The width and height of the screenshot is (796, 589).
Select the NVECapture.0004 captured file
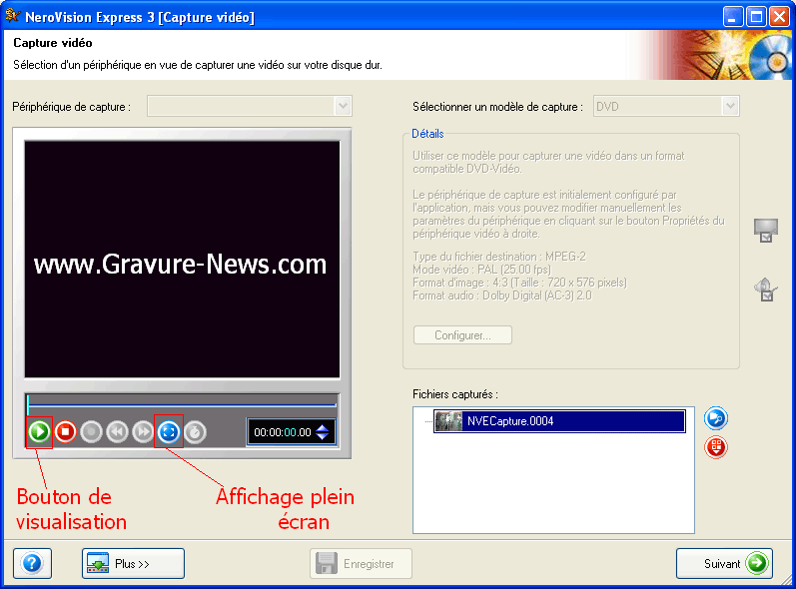tap(559, 421)
